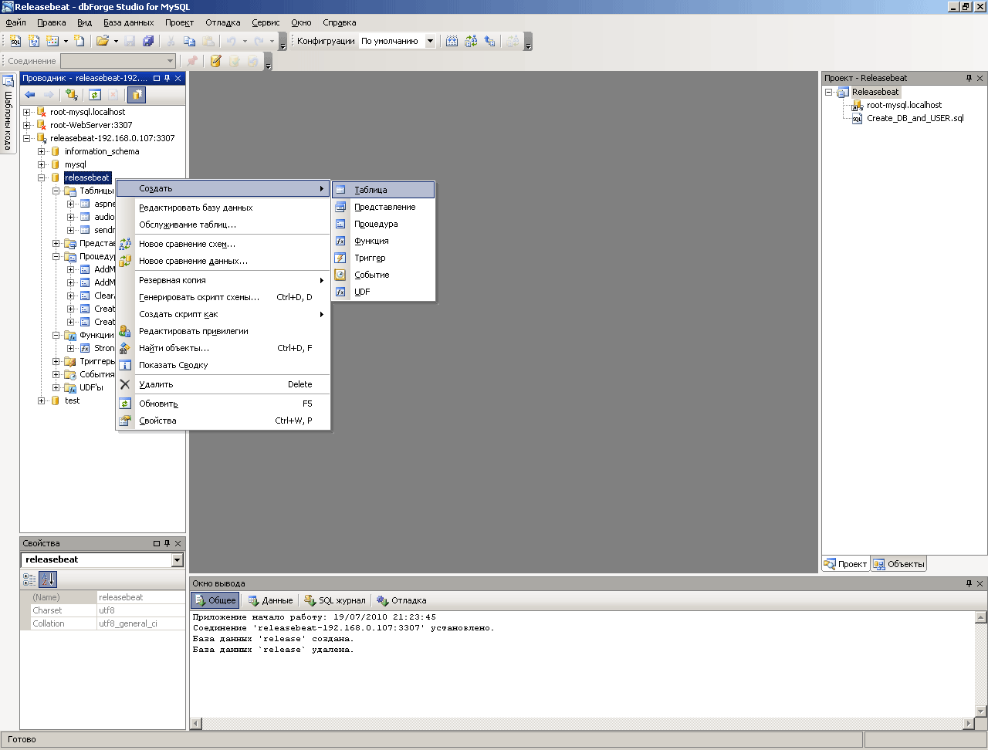
Task: Click the Новое сравнение данных icon
Action: (125, 261)
